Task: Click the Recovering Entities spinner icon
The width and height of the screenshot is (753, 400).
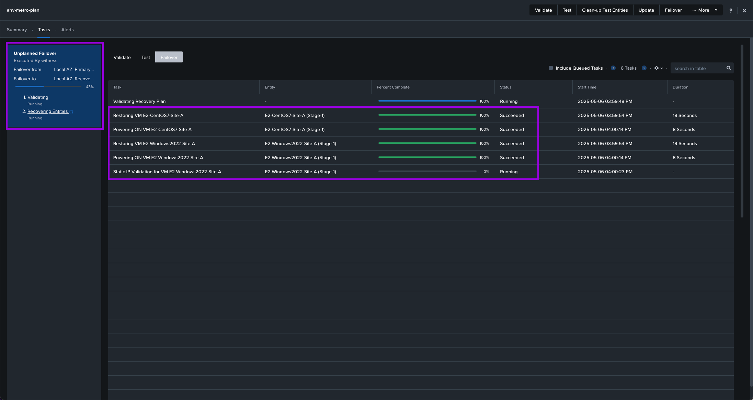Action: click(x=71, y=111)
